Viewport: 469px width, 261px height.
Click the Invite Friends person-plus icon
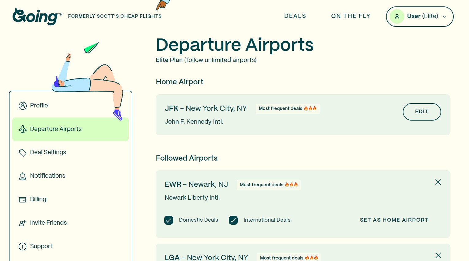click(22, 223)
